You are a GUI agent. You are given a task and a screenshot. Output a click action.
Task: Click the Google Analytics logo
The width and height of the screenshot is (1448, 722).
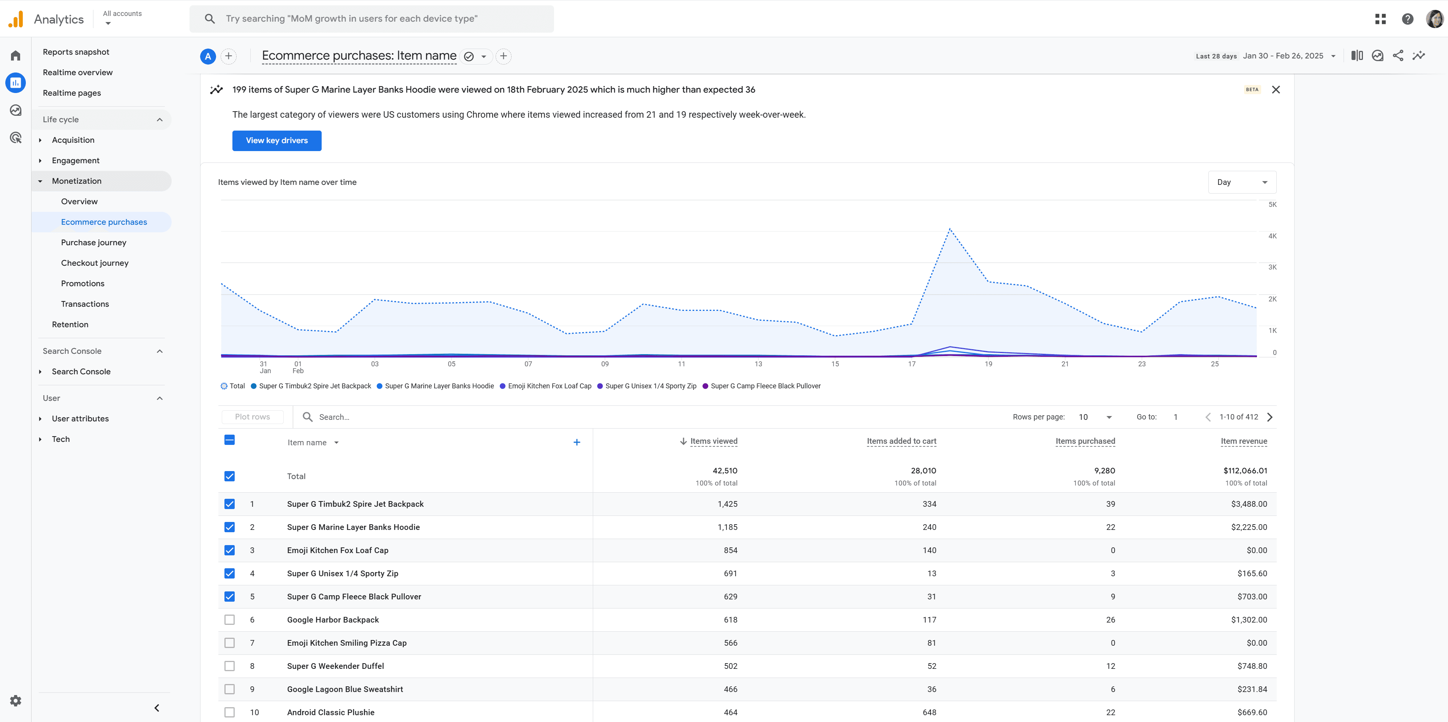pyautogui.click(x=16, y=19)
